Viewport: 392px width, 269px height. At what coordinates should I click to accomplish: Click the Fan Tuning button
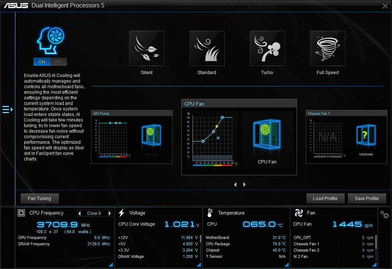[x=40, y=198]
